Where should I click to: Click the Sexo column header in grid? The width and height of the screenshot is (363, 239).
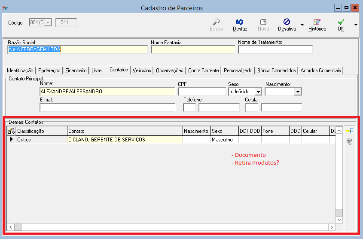click(225, 131)
